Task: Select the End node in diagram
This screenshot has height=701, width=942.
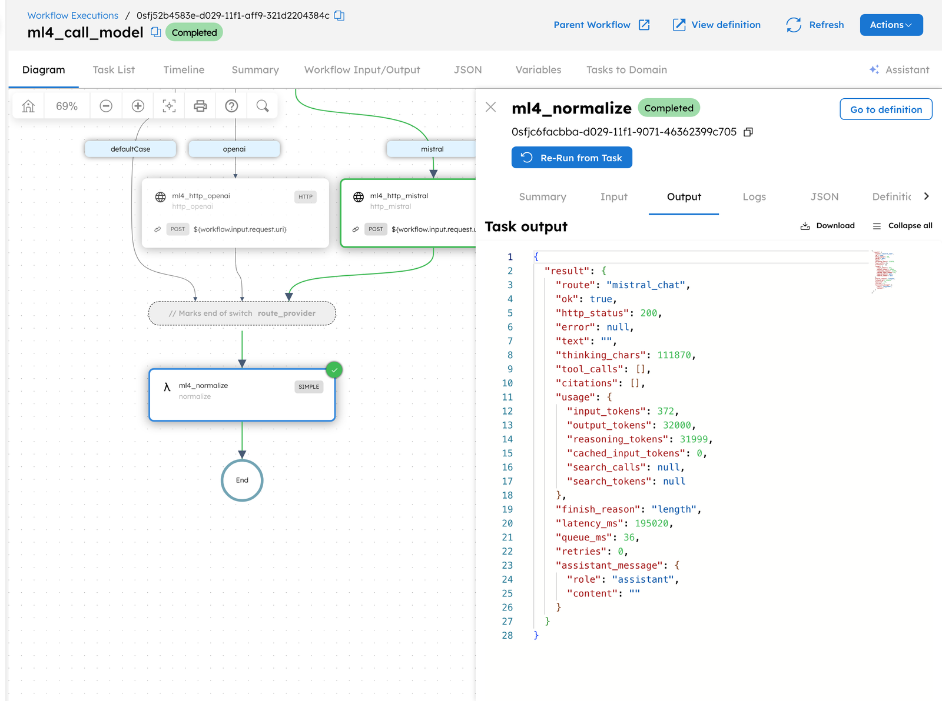Action: 242,480
